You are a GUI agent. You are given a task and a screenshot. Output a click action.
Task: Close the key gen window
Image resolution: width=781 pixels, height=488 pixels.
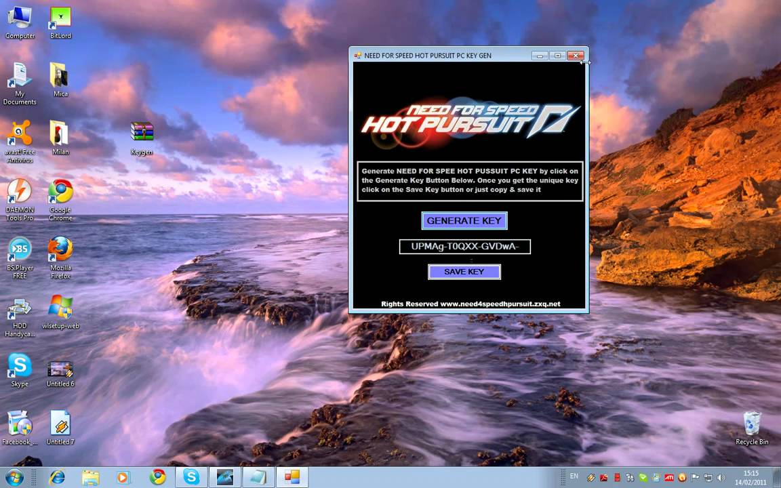coord(576,56)
